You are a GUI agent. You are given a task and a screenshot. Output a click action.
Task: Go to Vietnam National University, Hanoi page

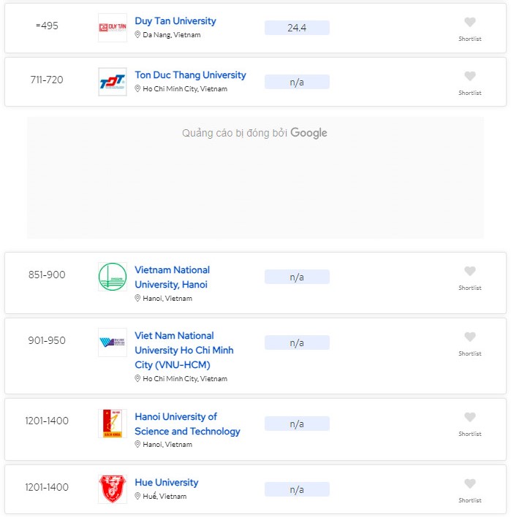coord(172,277)
